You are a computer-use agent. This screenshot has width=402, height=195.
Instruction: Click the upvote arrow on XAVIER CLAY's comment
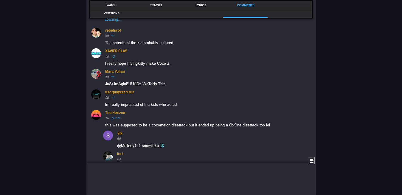pos(112,57)
